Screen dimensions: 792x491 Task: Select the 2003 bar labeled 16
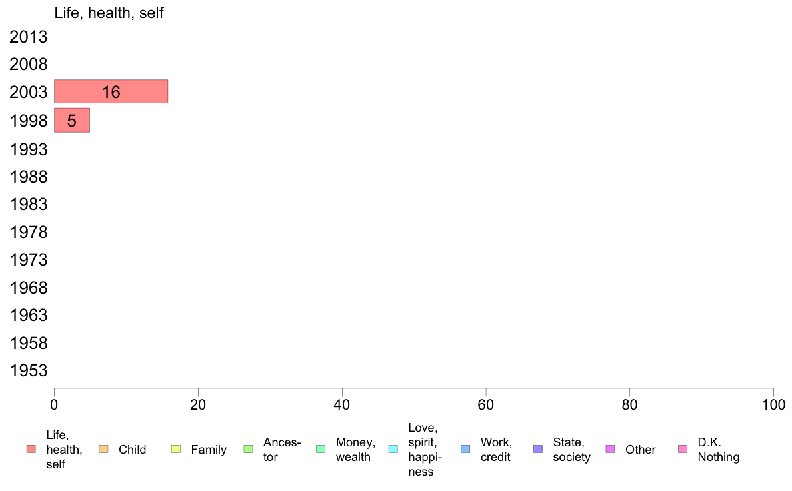[111, 91]
